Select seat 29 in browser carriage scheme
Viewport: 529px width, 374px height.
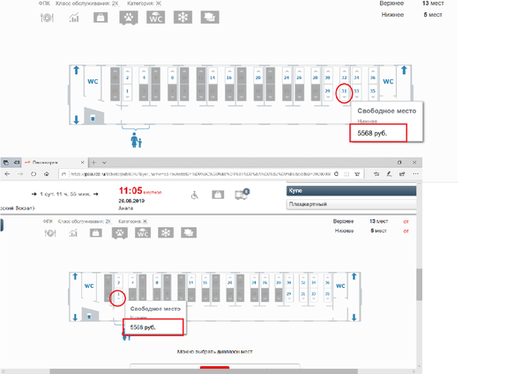click(x=289, y=295)
